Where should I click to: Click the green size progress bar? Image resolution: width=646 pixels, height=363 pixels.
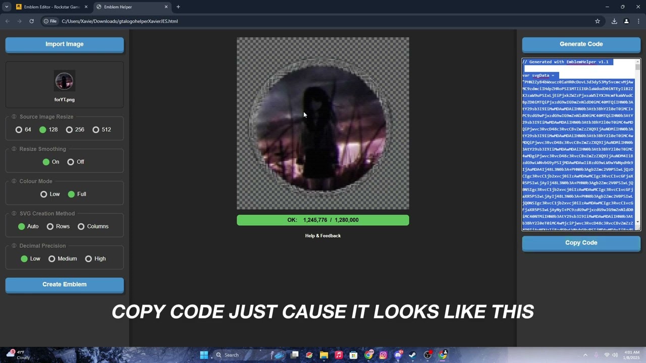click(323, 220)
